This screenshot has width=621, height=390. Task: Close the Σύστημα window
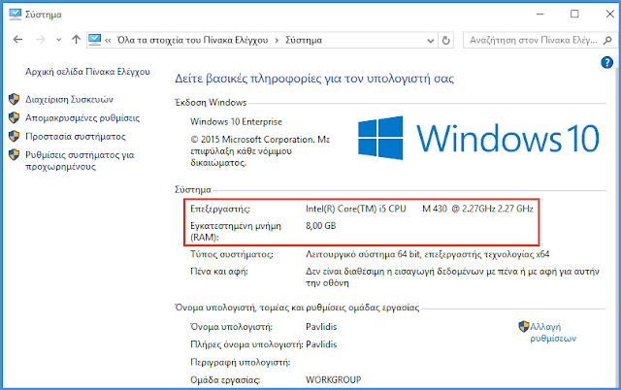coord(610,15)
